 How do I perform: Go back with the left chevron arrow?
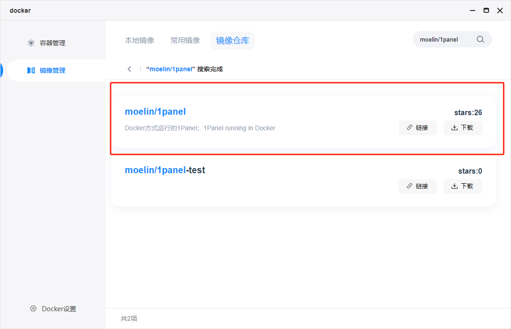pyautogui.click(x=129, y=69)
